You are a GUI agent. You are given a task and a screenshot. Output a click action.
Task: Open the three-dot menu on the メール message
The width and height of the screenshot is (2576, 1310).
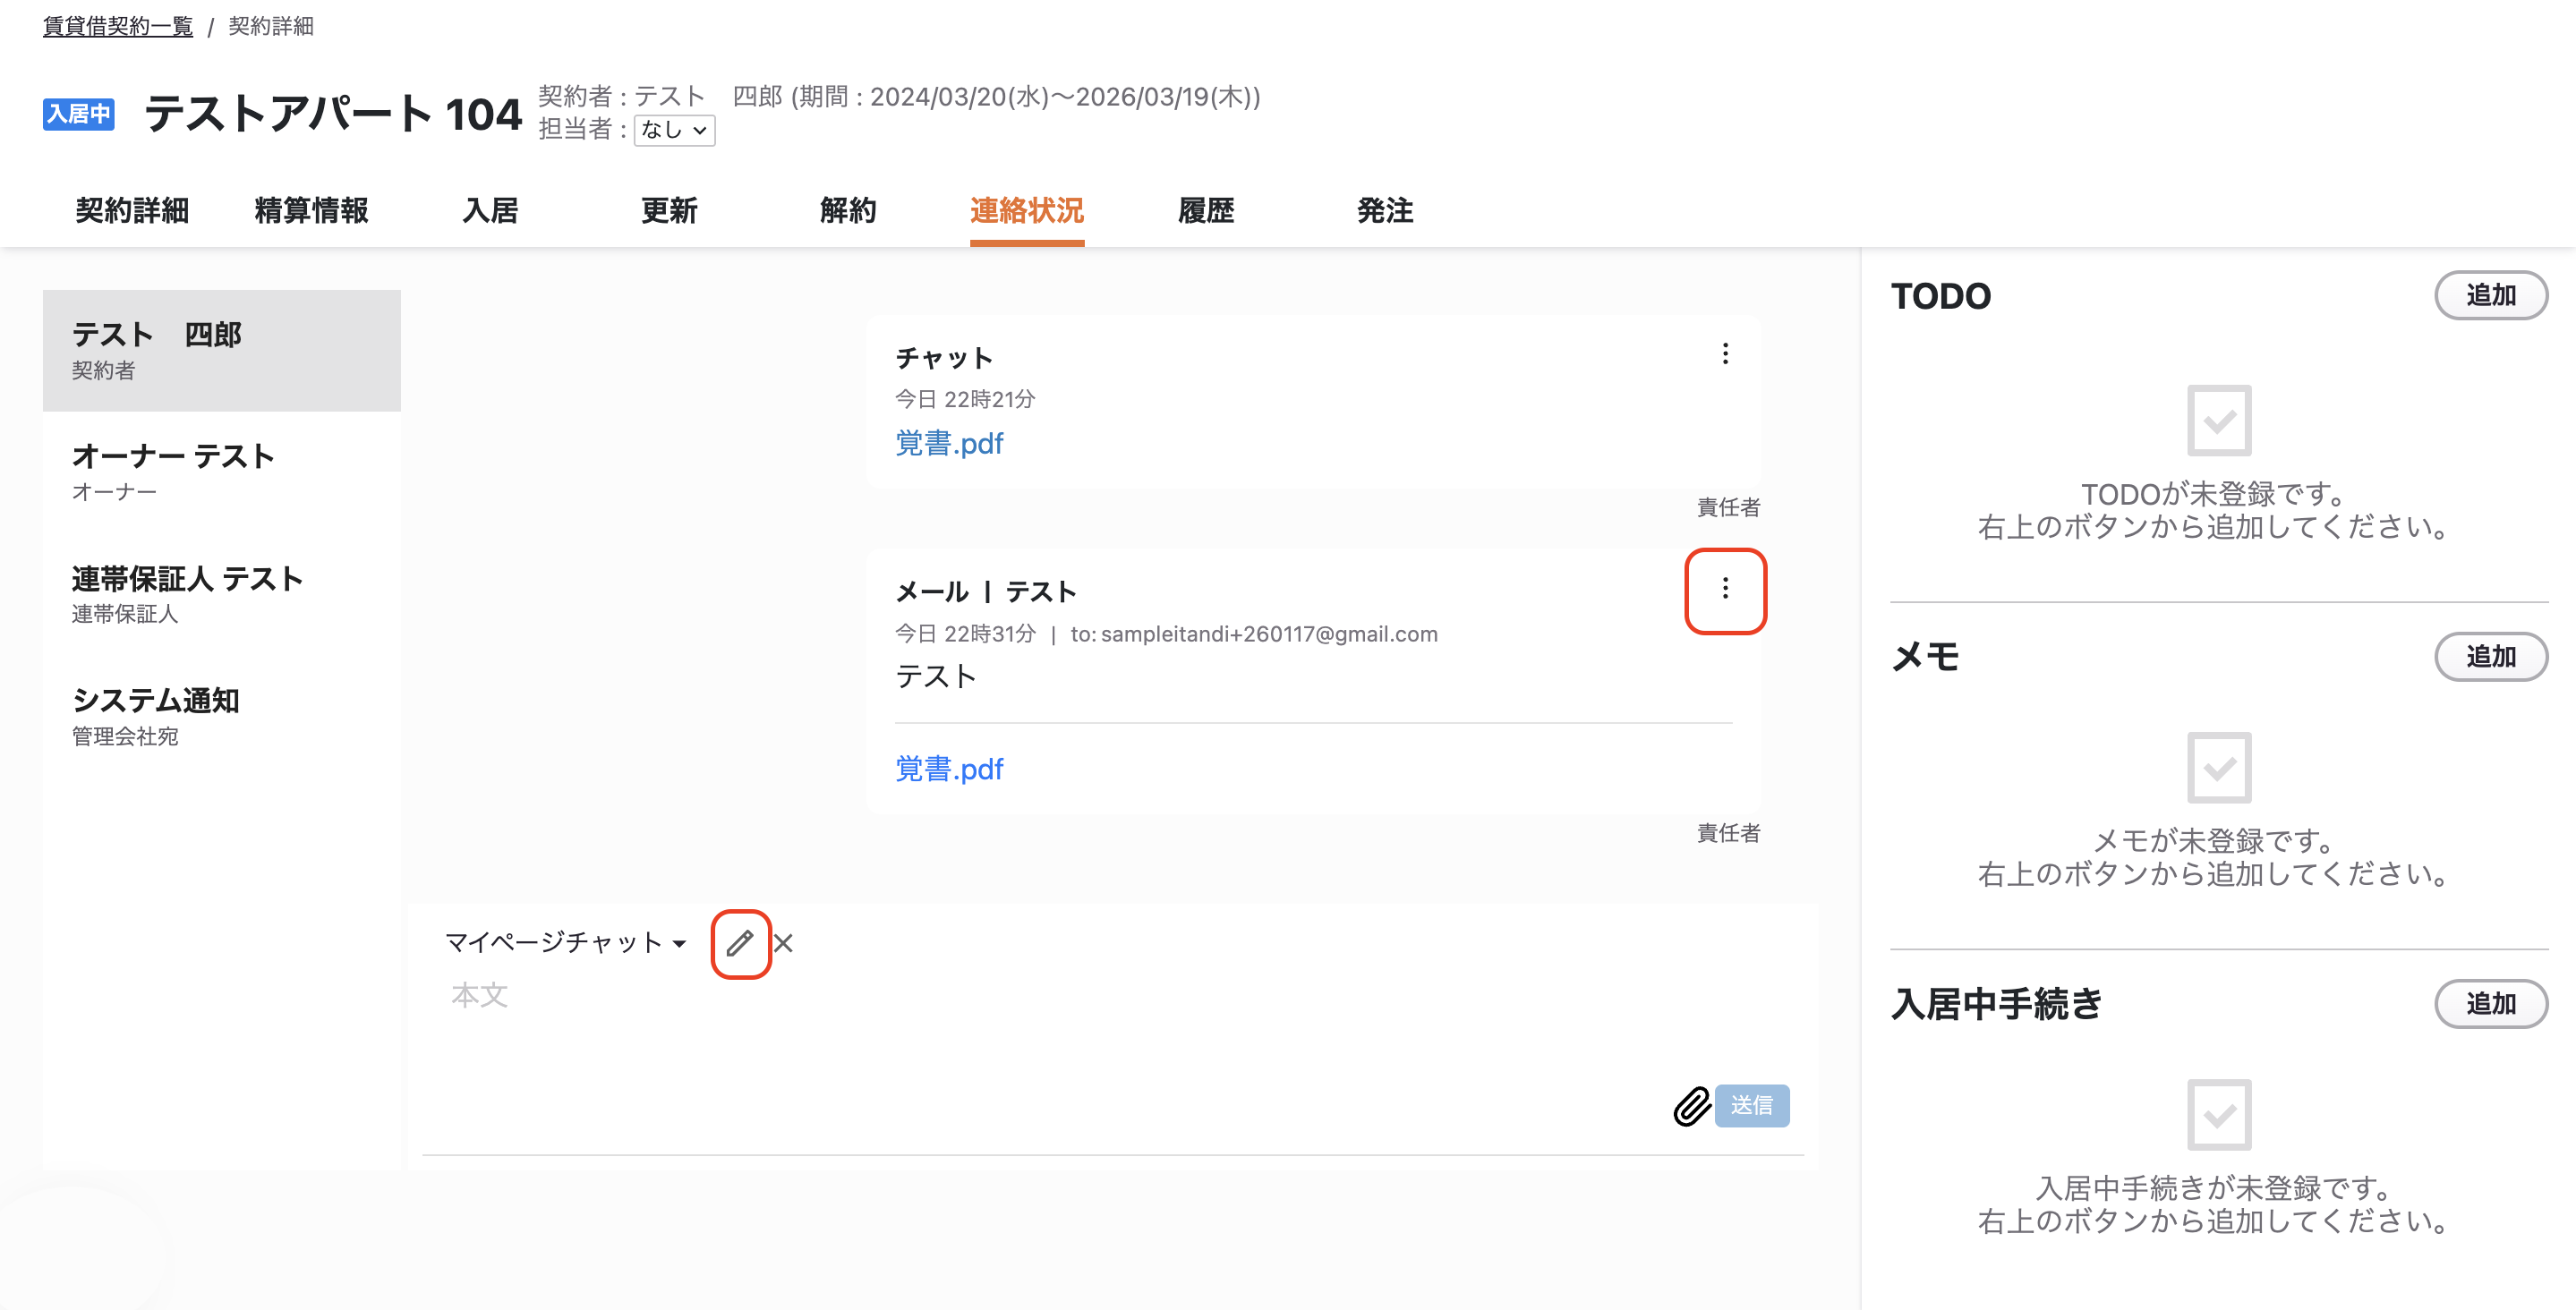tap(1725, 589)
